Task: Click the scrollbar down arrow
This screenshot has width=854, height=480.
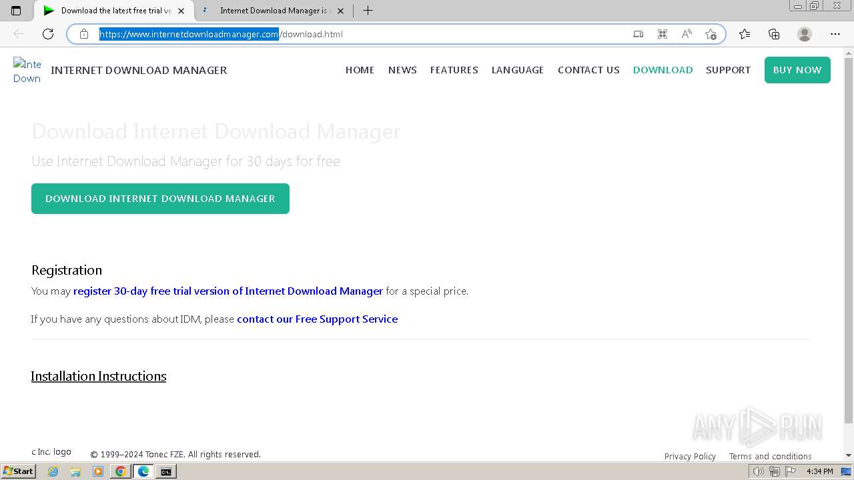Action: point(849,455)
